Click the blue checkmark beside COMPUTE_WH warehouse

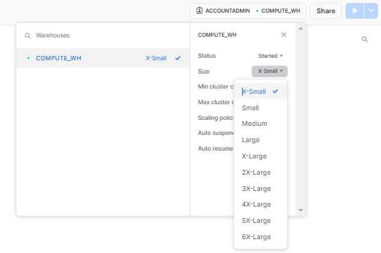click(x=178, y=58)
